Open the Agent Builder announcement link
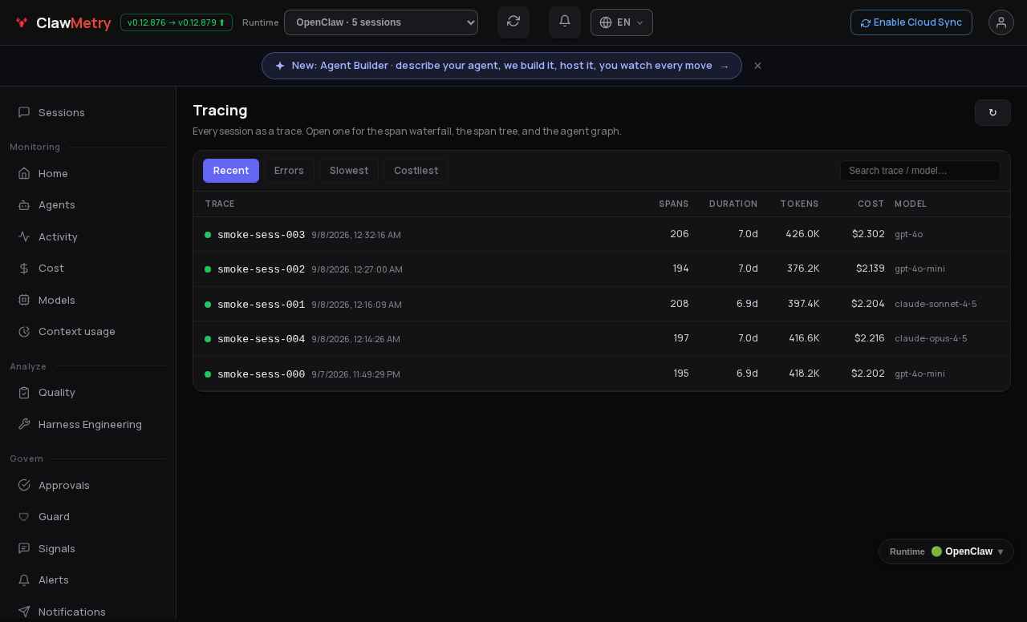 point(501,66)
